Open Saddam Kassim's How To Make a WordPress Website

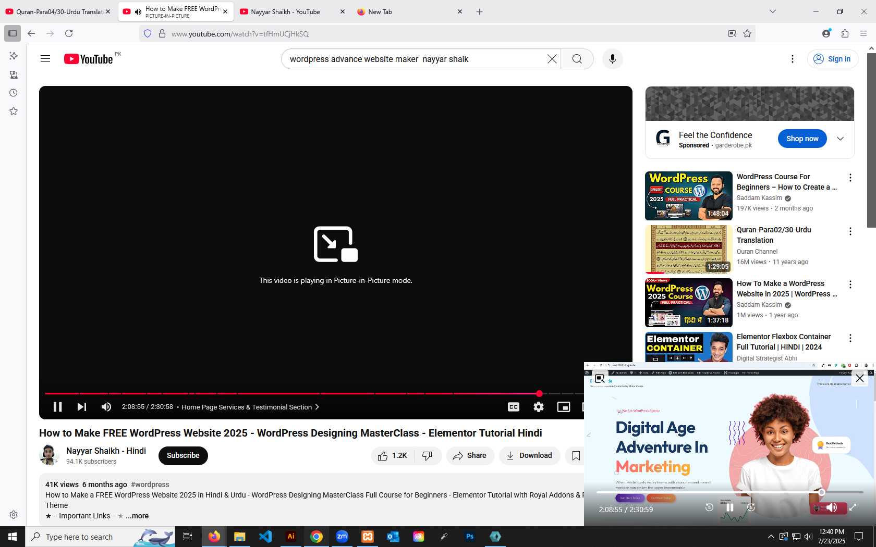tap(787, 289)
